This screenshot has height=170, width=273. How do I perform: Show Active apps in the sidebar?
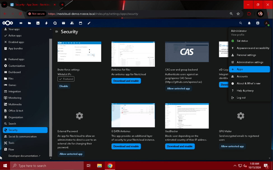pos(25,35)
